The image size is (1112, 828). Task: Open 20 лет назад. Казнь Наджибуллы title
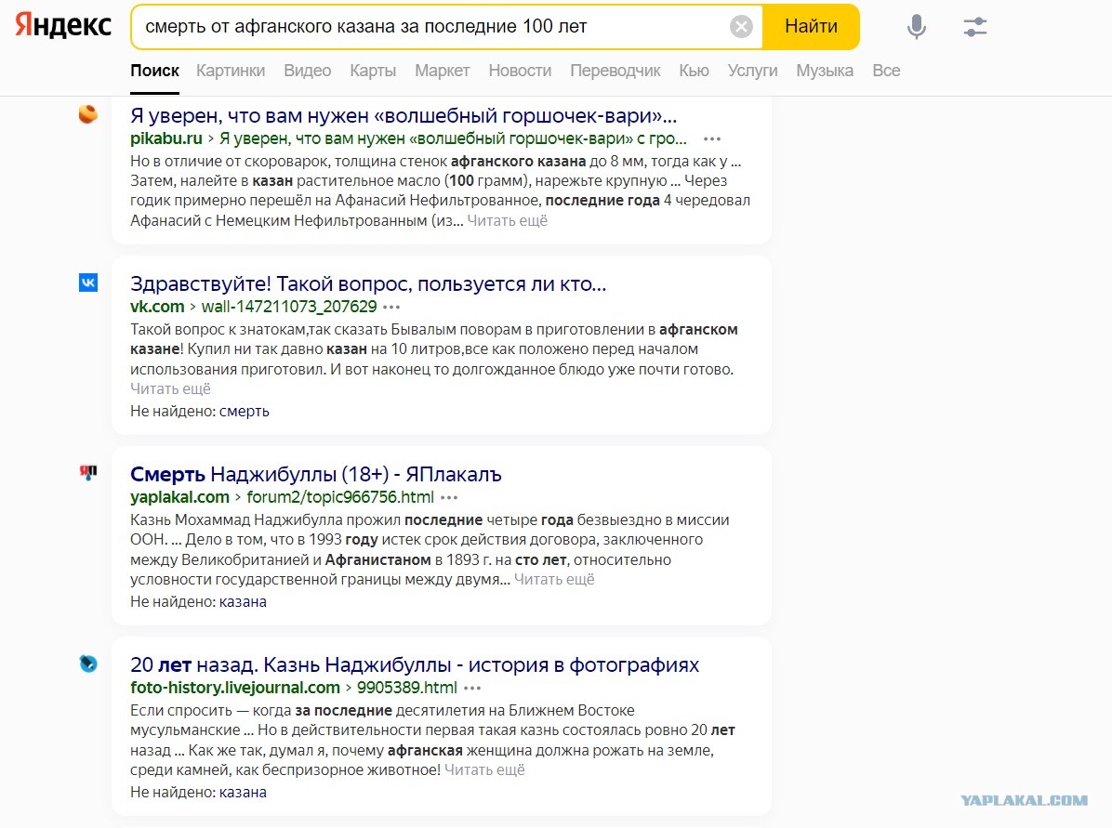(x=414, y=665)
